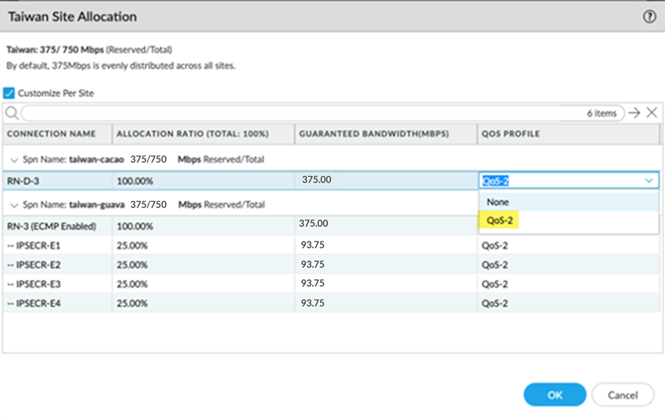Collapse the taiwan-guava Spn group
The width and height of the screenshot is (665, 419).
(x=13, y=205)
